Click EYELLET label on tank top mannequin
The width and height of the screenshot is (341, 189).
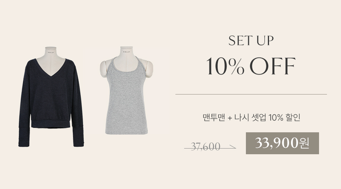click(x=127, y=52)
